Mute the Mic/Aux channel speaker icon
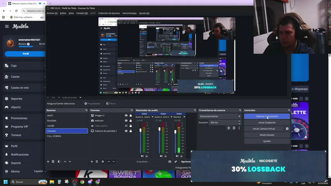331x186 pixels. (x=177, y=156)
